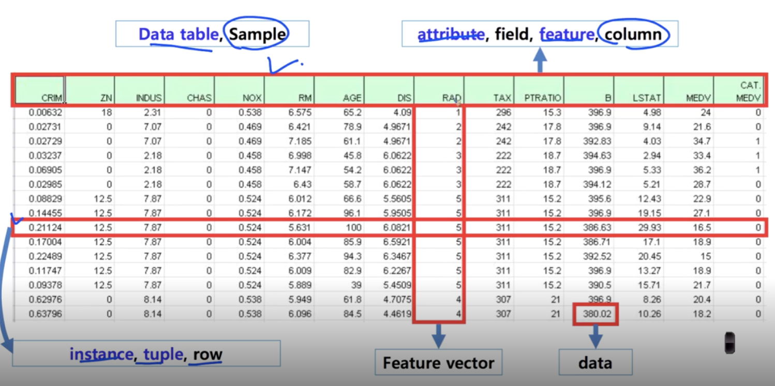Image resolution: width=775 pixels, height=386 pixels.
Task: Select MEDV cell 16.5
Action: pos(701,227)
